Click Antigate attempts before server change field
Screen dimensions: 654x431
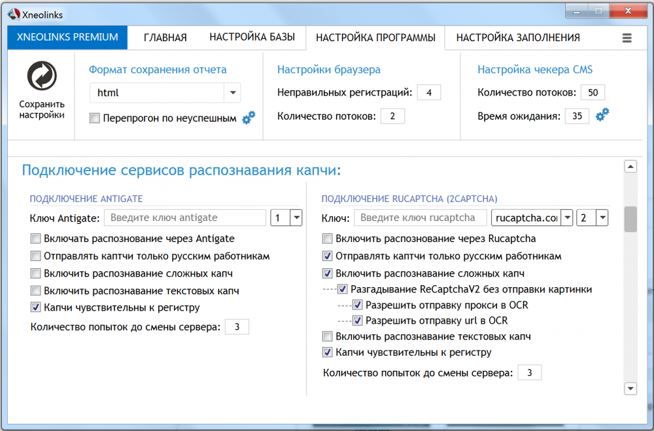(237, 327)
